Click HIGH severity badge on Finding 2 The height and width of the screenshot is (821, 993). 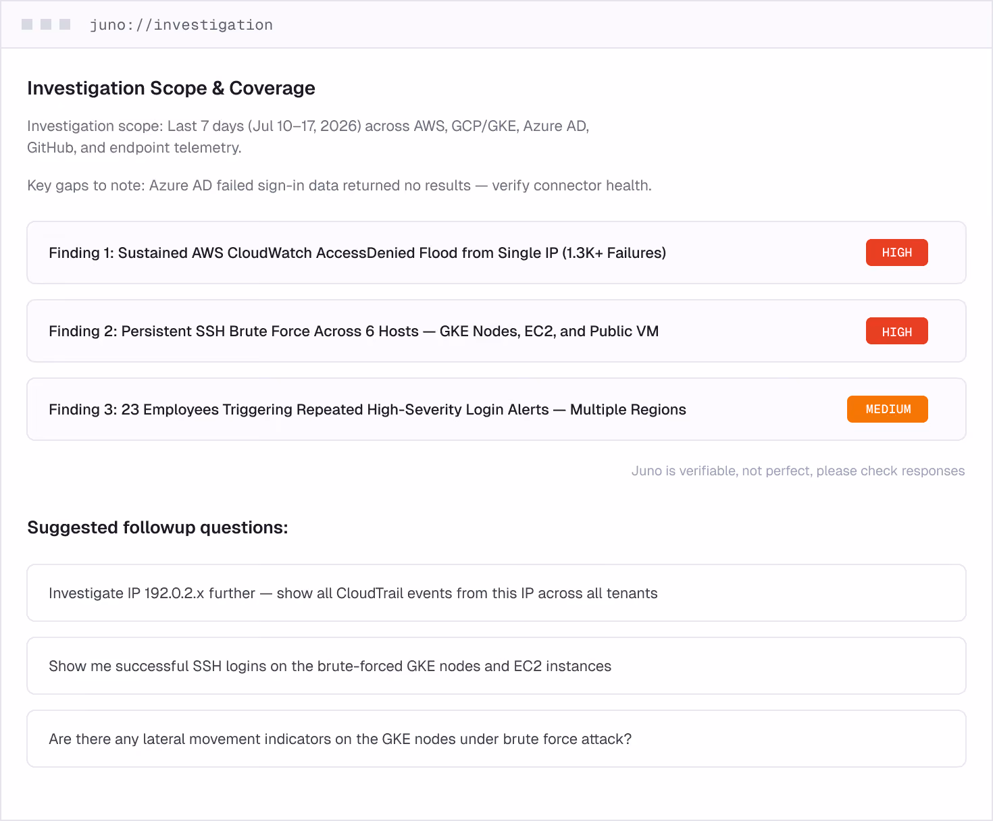click(896, 331)
